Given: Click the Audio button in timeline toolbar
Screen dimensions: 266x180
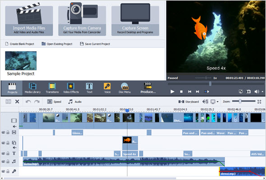Looking at the screenshot, I should 75,102.
